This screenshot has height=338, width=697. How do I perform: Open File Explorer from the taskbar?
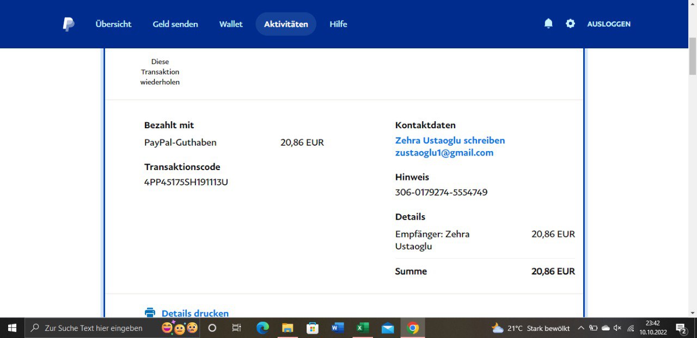[288, 328]
